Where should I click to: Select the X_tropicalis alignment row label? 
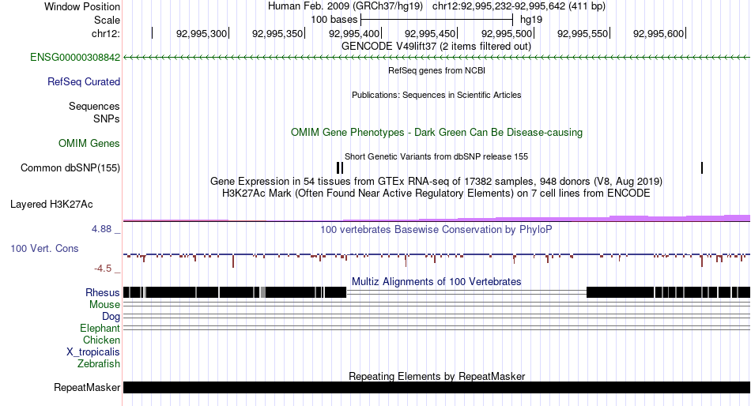[x=93, y=352]
